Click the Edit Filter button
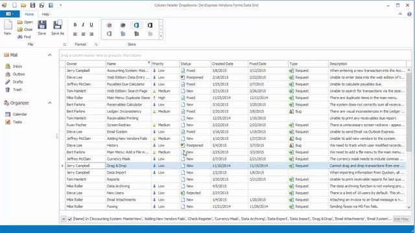The width and height of the screenshot is (415, 233). 401,219
